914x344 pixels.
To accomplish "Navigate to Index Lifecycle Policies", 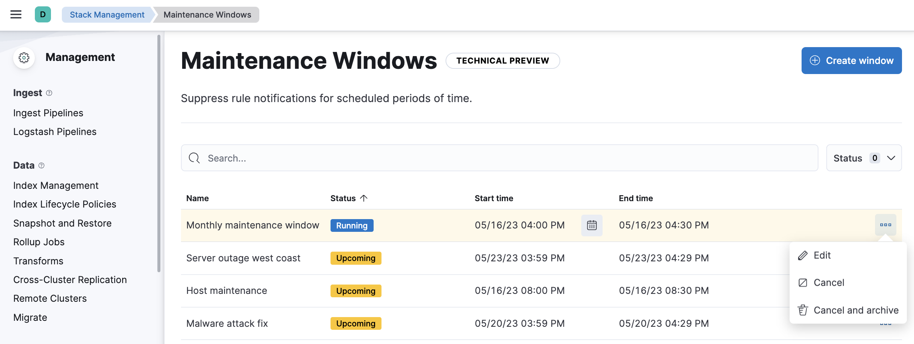I will [x=65, y=204].
